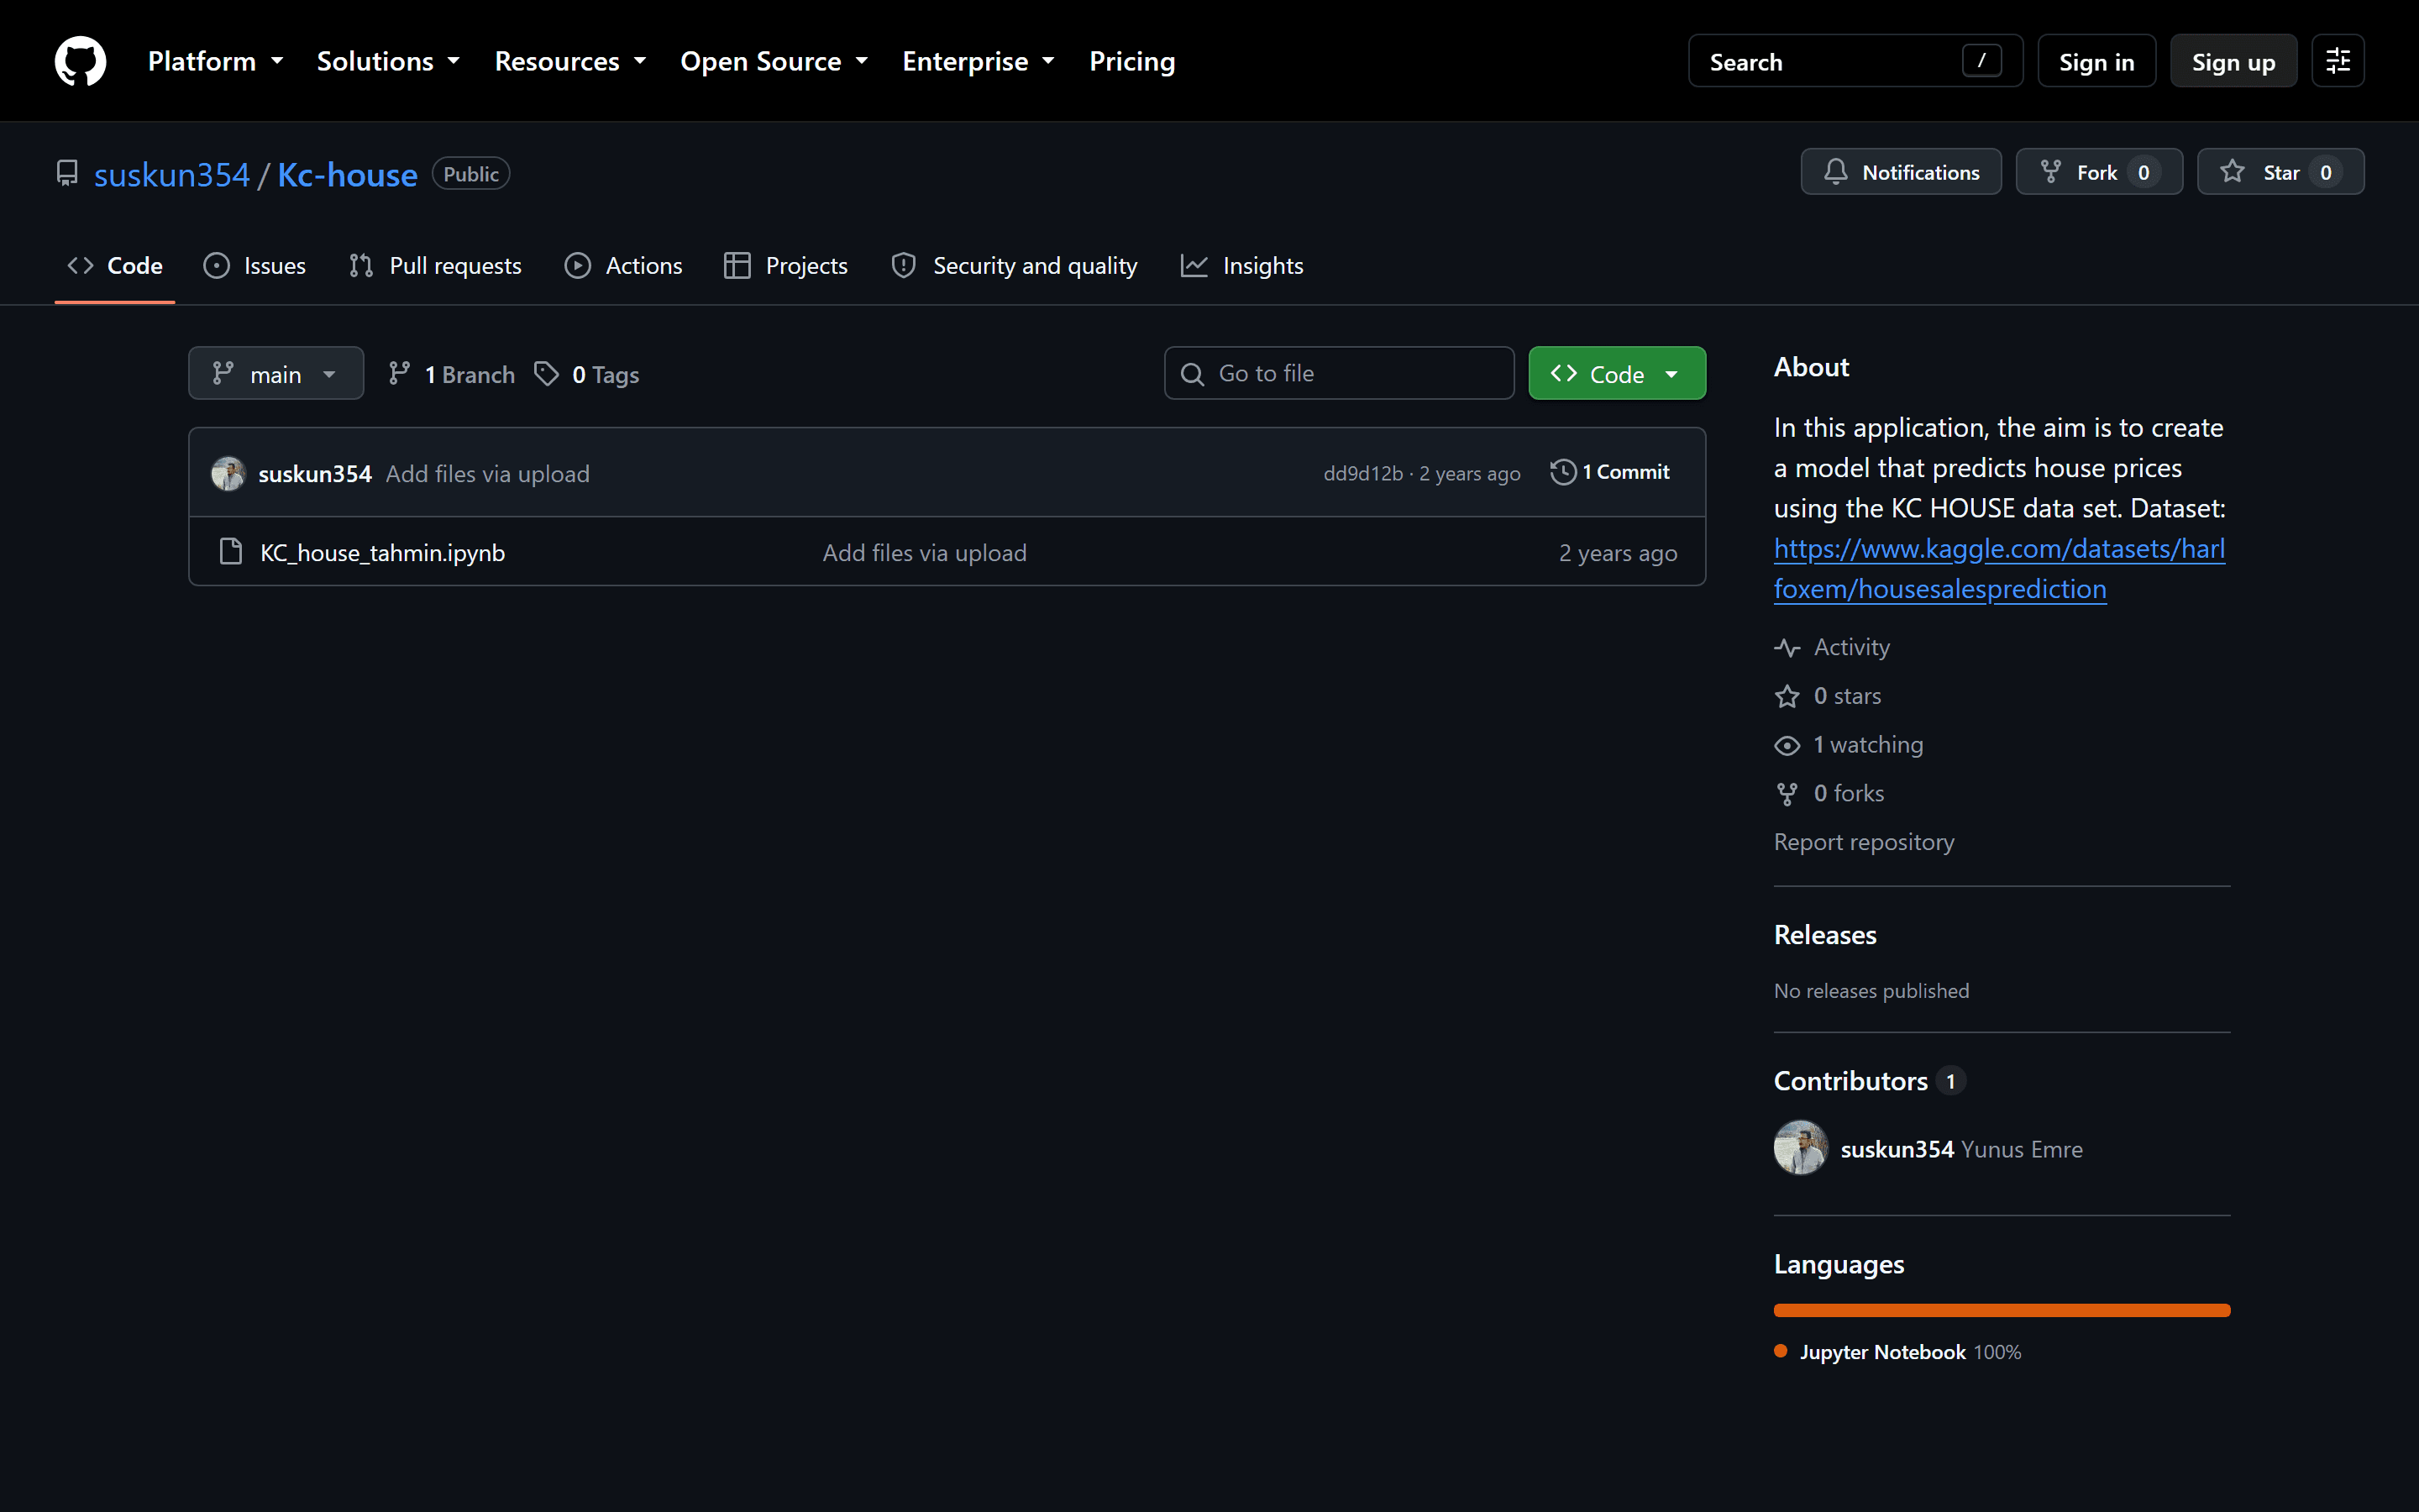Open the Security and quality tab
Image resolution: width=2419 pixels, height=1512 pixels.
(x=1015, y=266)
